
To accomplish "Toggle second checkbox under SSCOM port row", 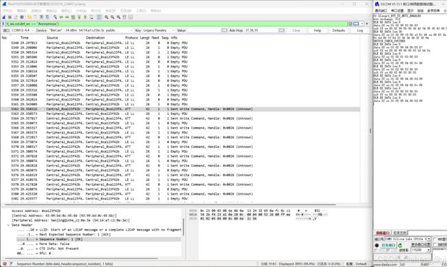I will point(435,244).
